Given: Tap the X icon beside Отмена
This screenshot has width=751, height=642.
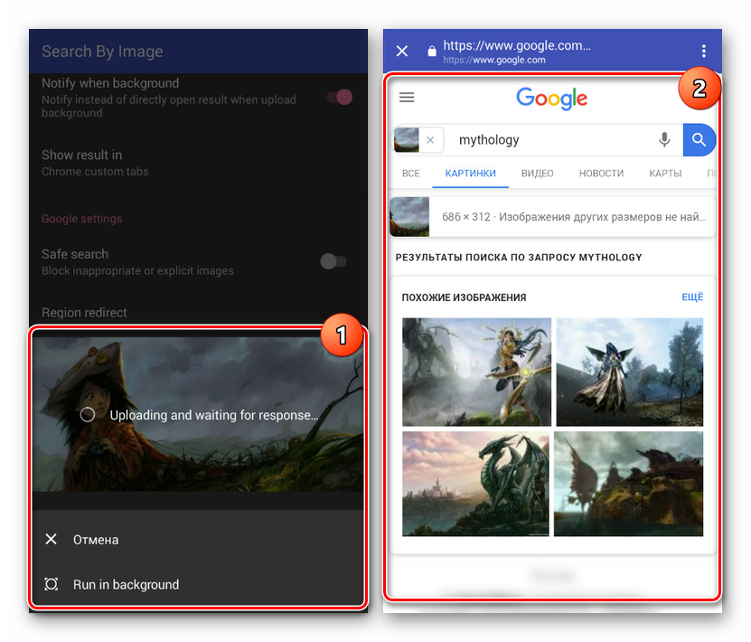Looking at the screenshot, I should pos(52,540).
